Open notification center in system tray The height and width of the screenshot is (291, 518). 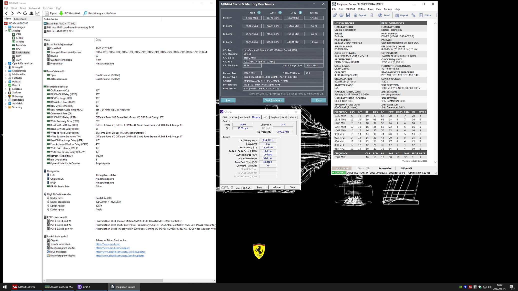[511, 287]
